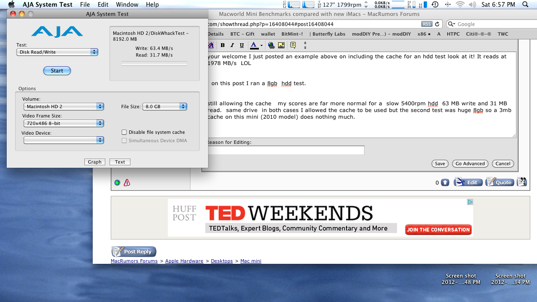Toggle italic formatting in the editor

point(232,45)
